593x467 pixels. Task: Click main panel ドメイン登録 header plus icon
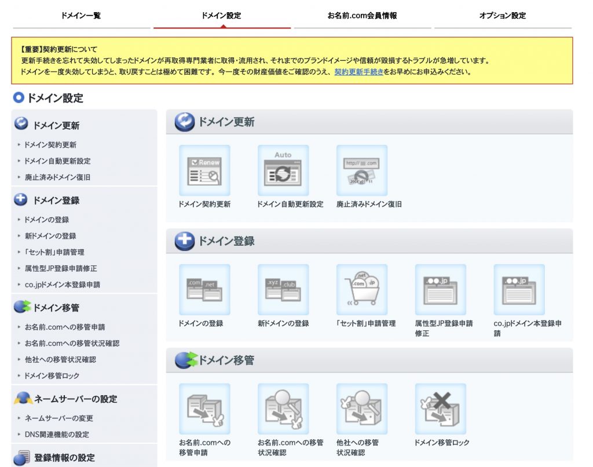click(185, 241)
